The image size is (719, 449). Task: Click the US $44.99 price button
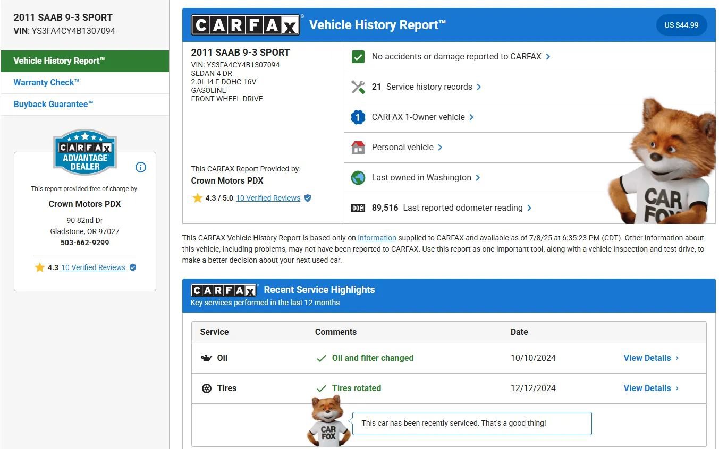tap(681, 25)
